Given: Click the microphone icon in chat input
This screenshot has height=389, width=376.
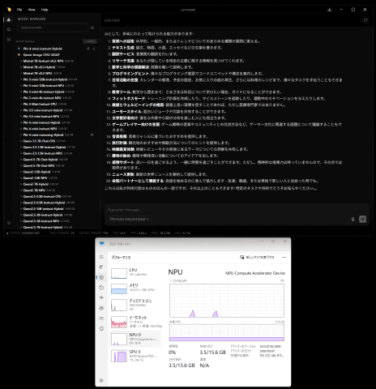Looking at the screenshot, I should coord(352,219).
